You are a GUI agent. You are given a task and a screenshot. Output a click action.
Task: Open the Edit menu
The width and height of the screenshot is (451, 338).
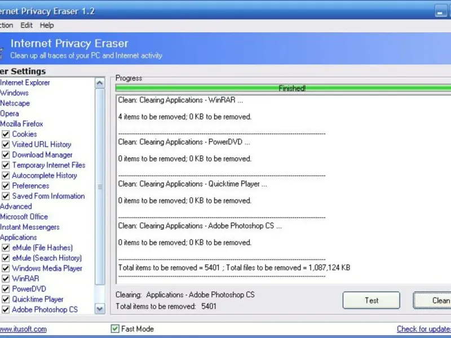click(x=26, y=25)
